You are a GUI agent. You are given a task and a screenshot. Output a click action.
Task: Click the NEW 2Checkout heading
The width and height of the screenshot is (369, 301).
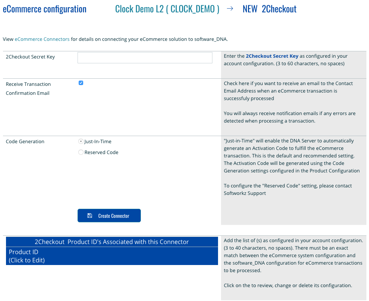pos(269,9)
